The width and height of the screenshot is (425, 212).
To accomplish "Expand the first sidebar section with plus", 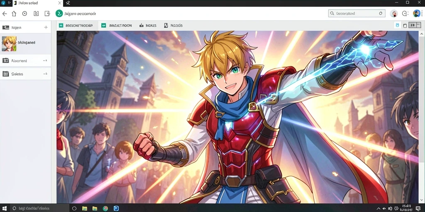I will tap(46, 27).
